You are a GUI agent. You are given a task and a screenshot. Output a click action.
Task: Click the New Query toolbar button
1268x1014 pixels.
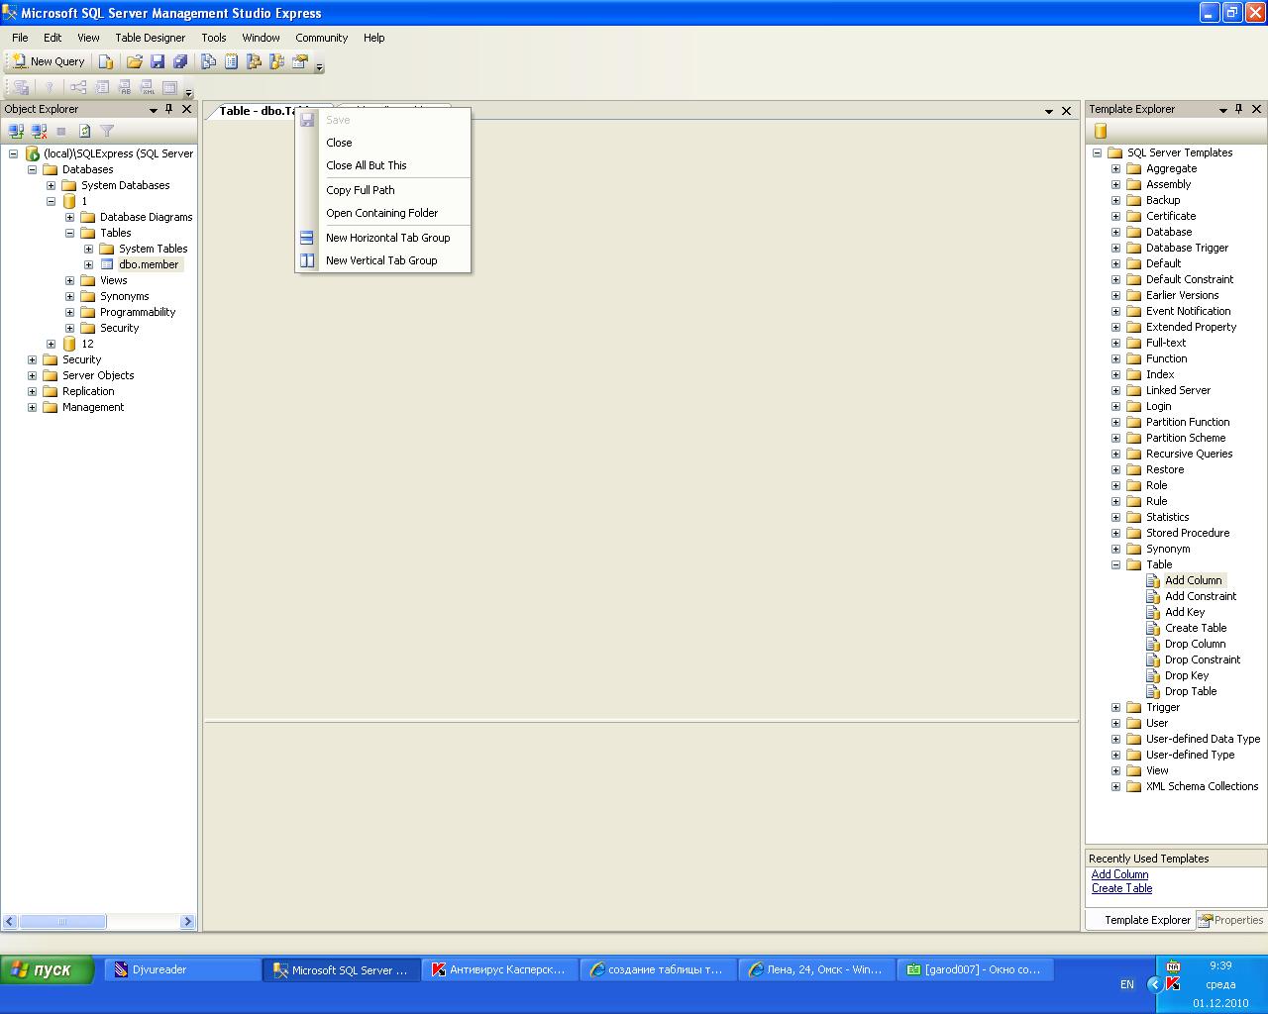coord(49,61)
